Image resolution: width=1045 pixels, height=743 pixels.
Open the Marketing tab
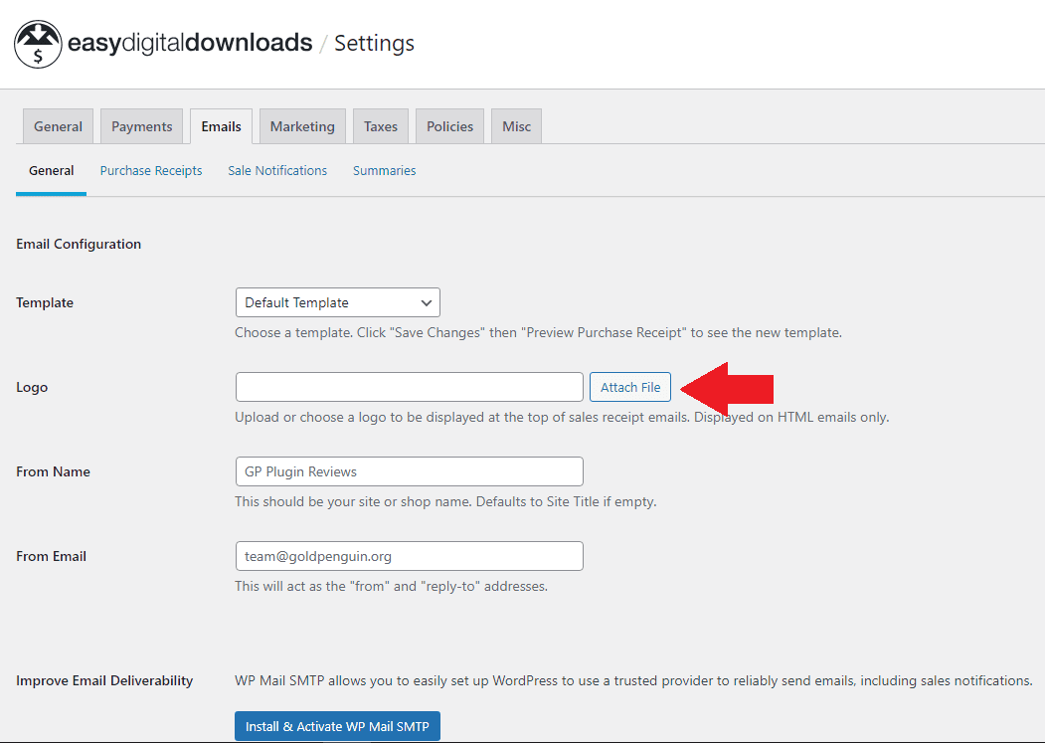(302, 126)
